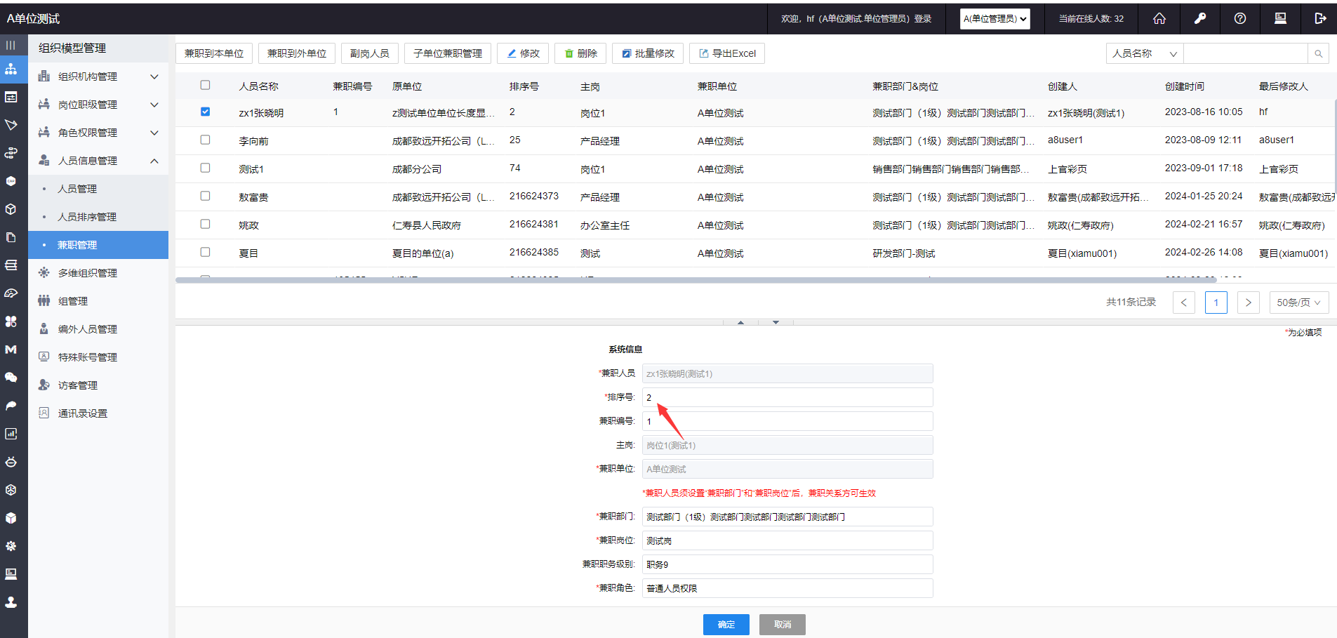Click the 导出Excel button
Viewport: 1337px width, 638px height.
pyautogui.click(x=727, y=53)
